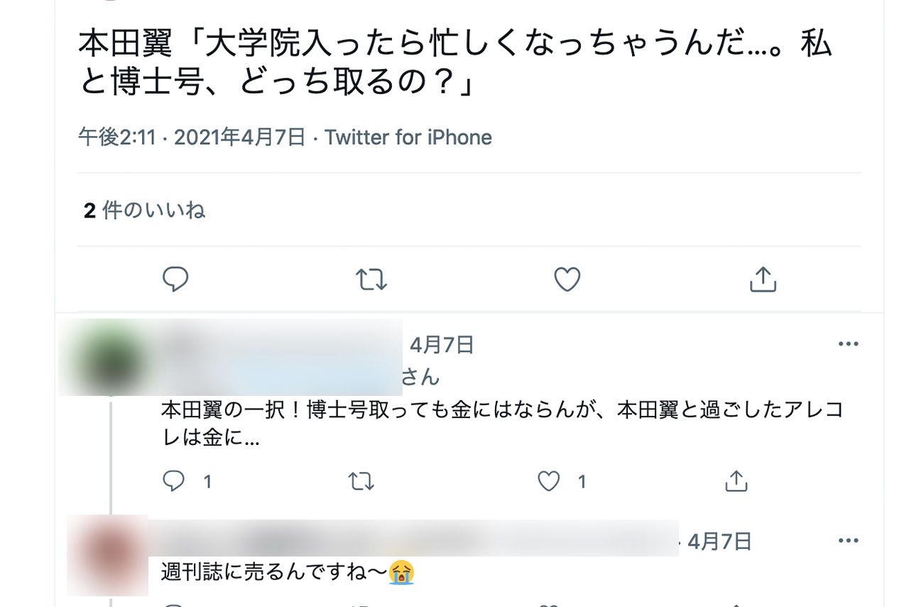Open the 4月7日 timestamp of the first reply
The height and width of the screenshot is (607, 909).
click(443, 346)
